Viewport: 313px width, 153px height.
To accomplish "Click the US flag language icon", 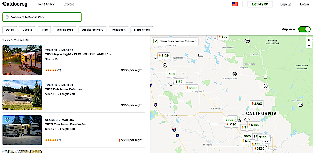I will click(235, 4).
